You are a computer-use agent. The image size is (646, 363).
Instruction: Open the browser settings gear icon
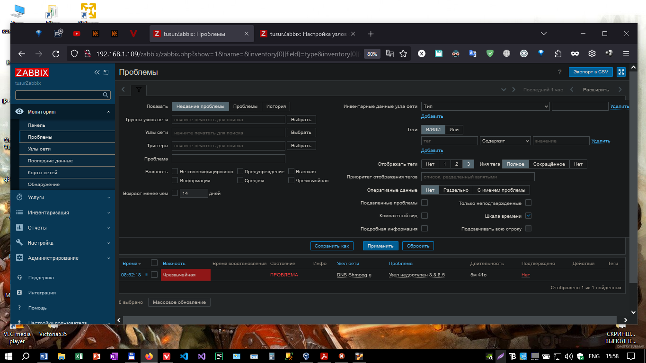(592, 53)
